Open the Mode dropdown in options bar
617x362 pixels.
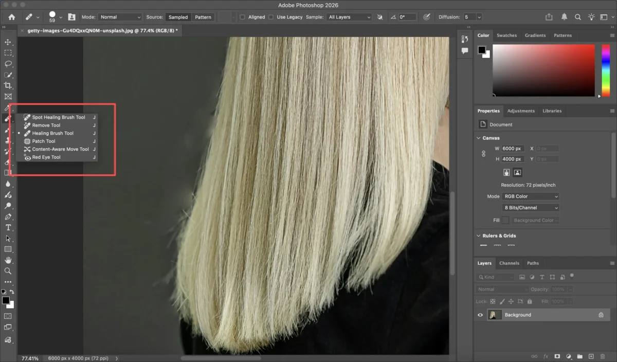120,16
